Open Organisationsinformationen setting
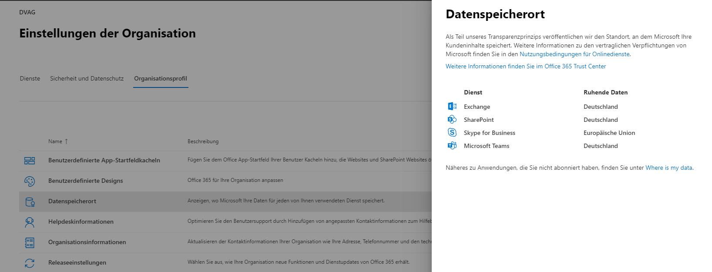 coord(87,242)
